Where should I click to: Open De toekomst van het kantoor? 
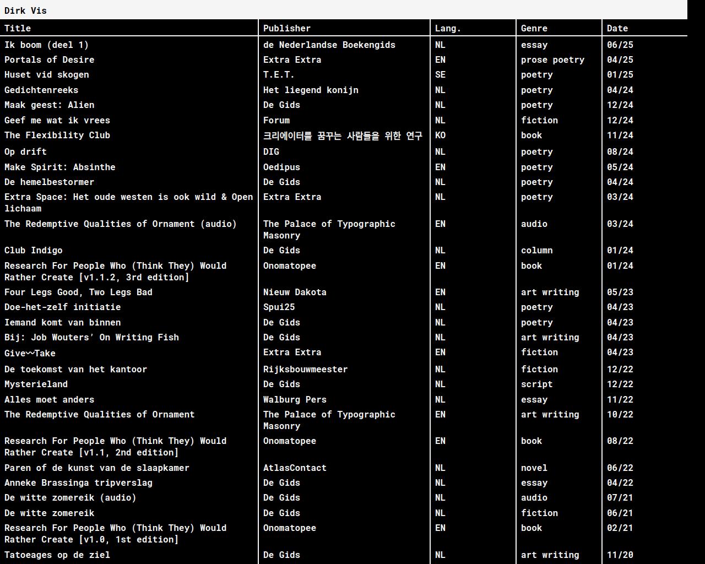coord(75,369)
